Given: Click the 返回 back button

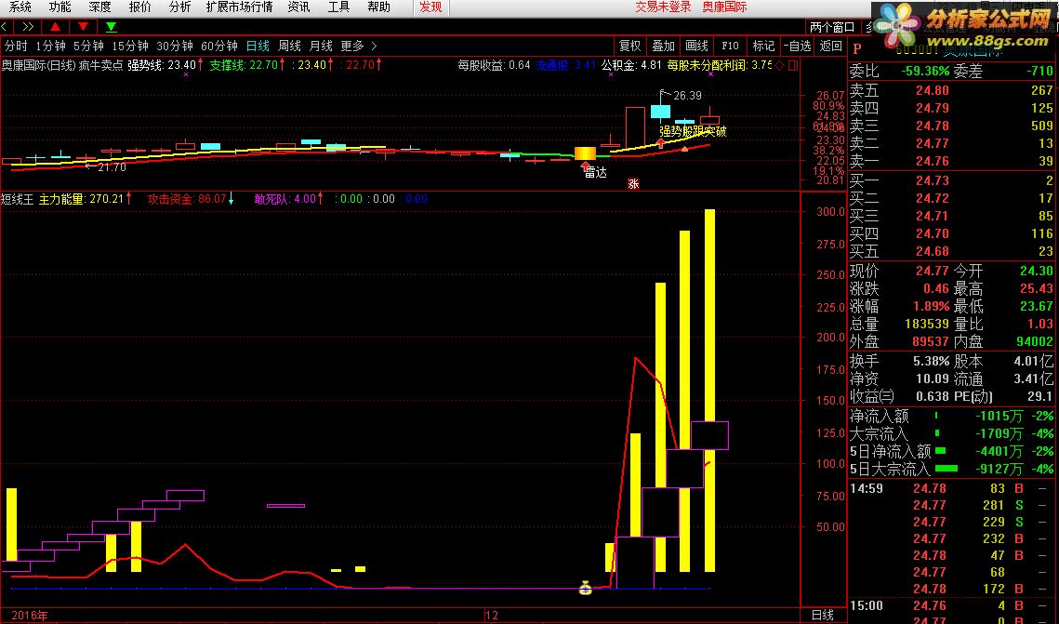Looking at the screenshot, I should coord(830,46).
